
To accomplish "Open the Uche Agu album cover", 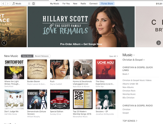I will [x=105, y=69].
